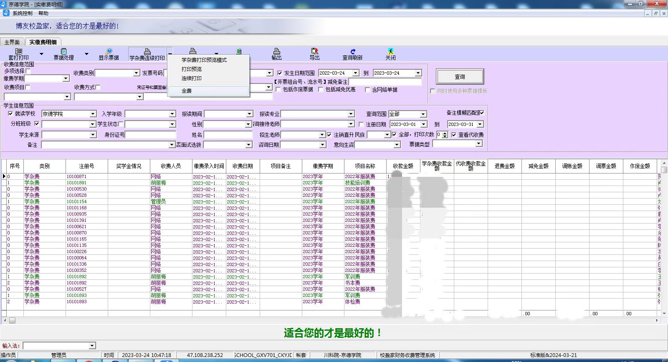Refresh results with 查询刷新 icon
Image resolution: width=668 pixels, height=362 pixels.
coord(352,51)
